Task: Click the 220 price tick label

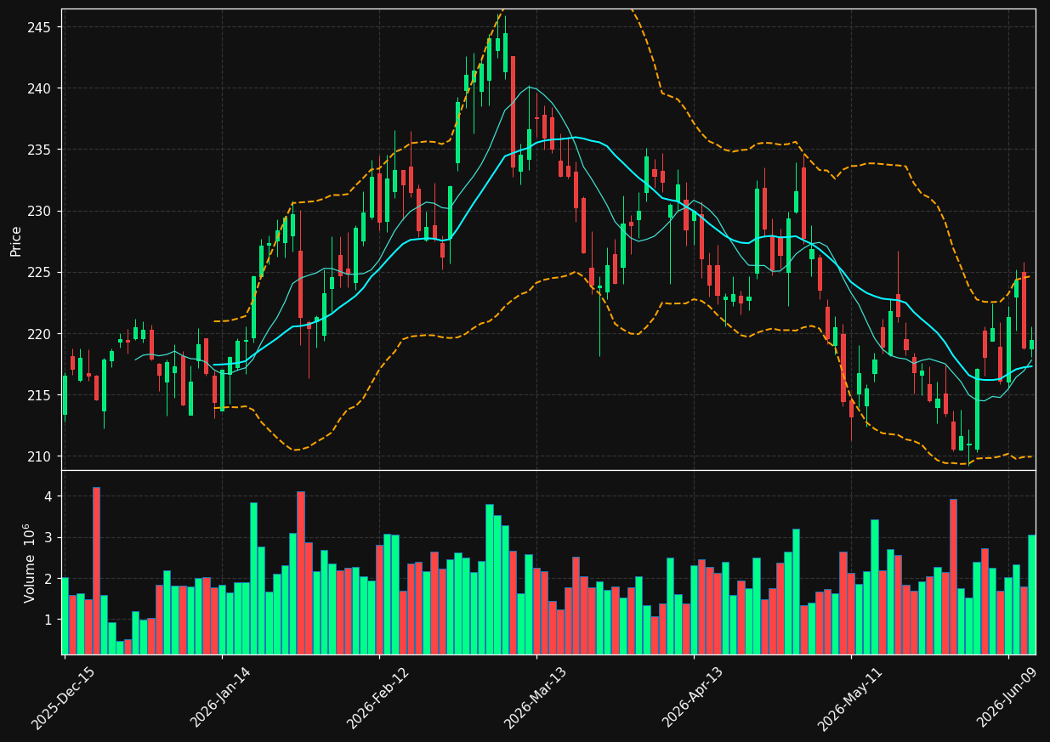Action: tap(41, 333)
